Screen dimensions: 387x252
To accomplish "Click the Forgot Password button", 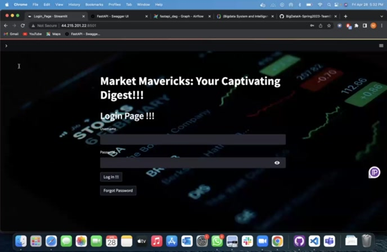I will point(118,190).
